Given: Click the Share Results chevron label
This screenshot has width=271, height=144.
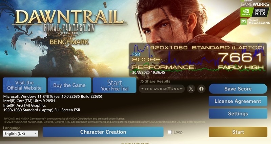Looking at the screenshot, I should click(155, 81).
